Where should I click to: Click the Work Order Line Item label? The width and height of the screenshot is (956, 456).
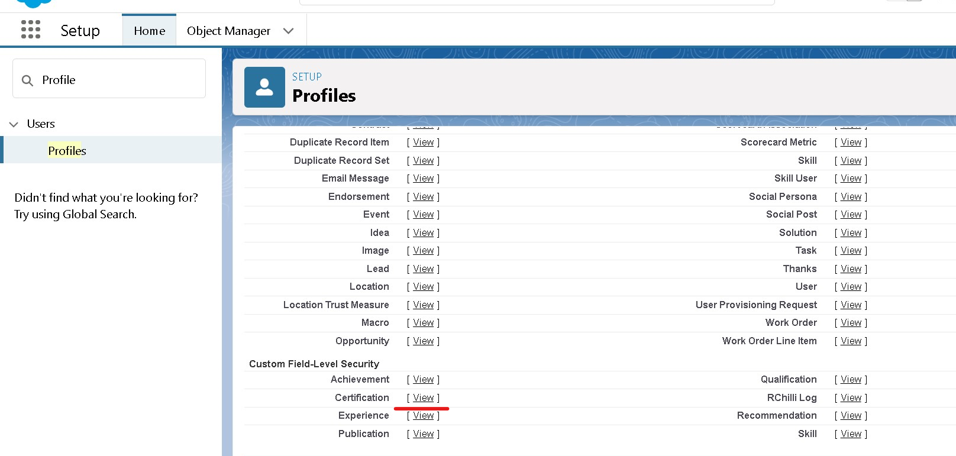(769, 341)
